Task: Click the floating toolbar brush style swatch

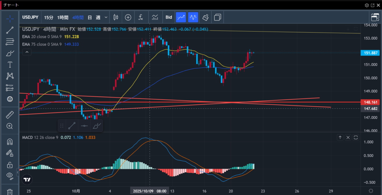Action: [x=97, y=126]
